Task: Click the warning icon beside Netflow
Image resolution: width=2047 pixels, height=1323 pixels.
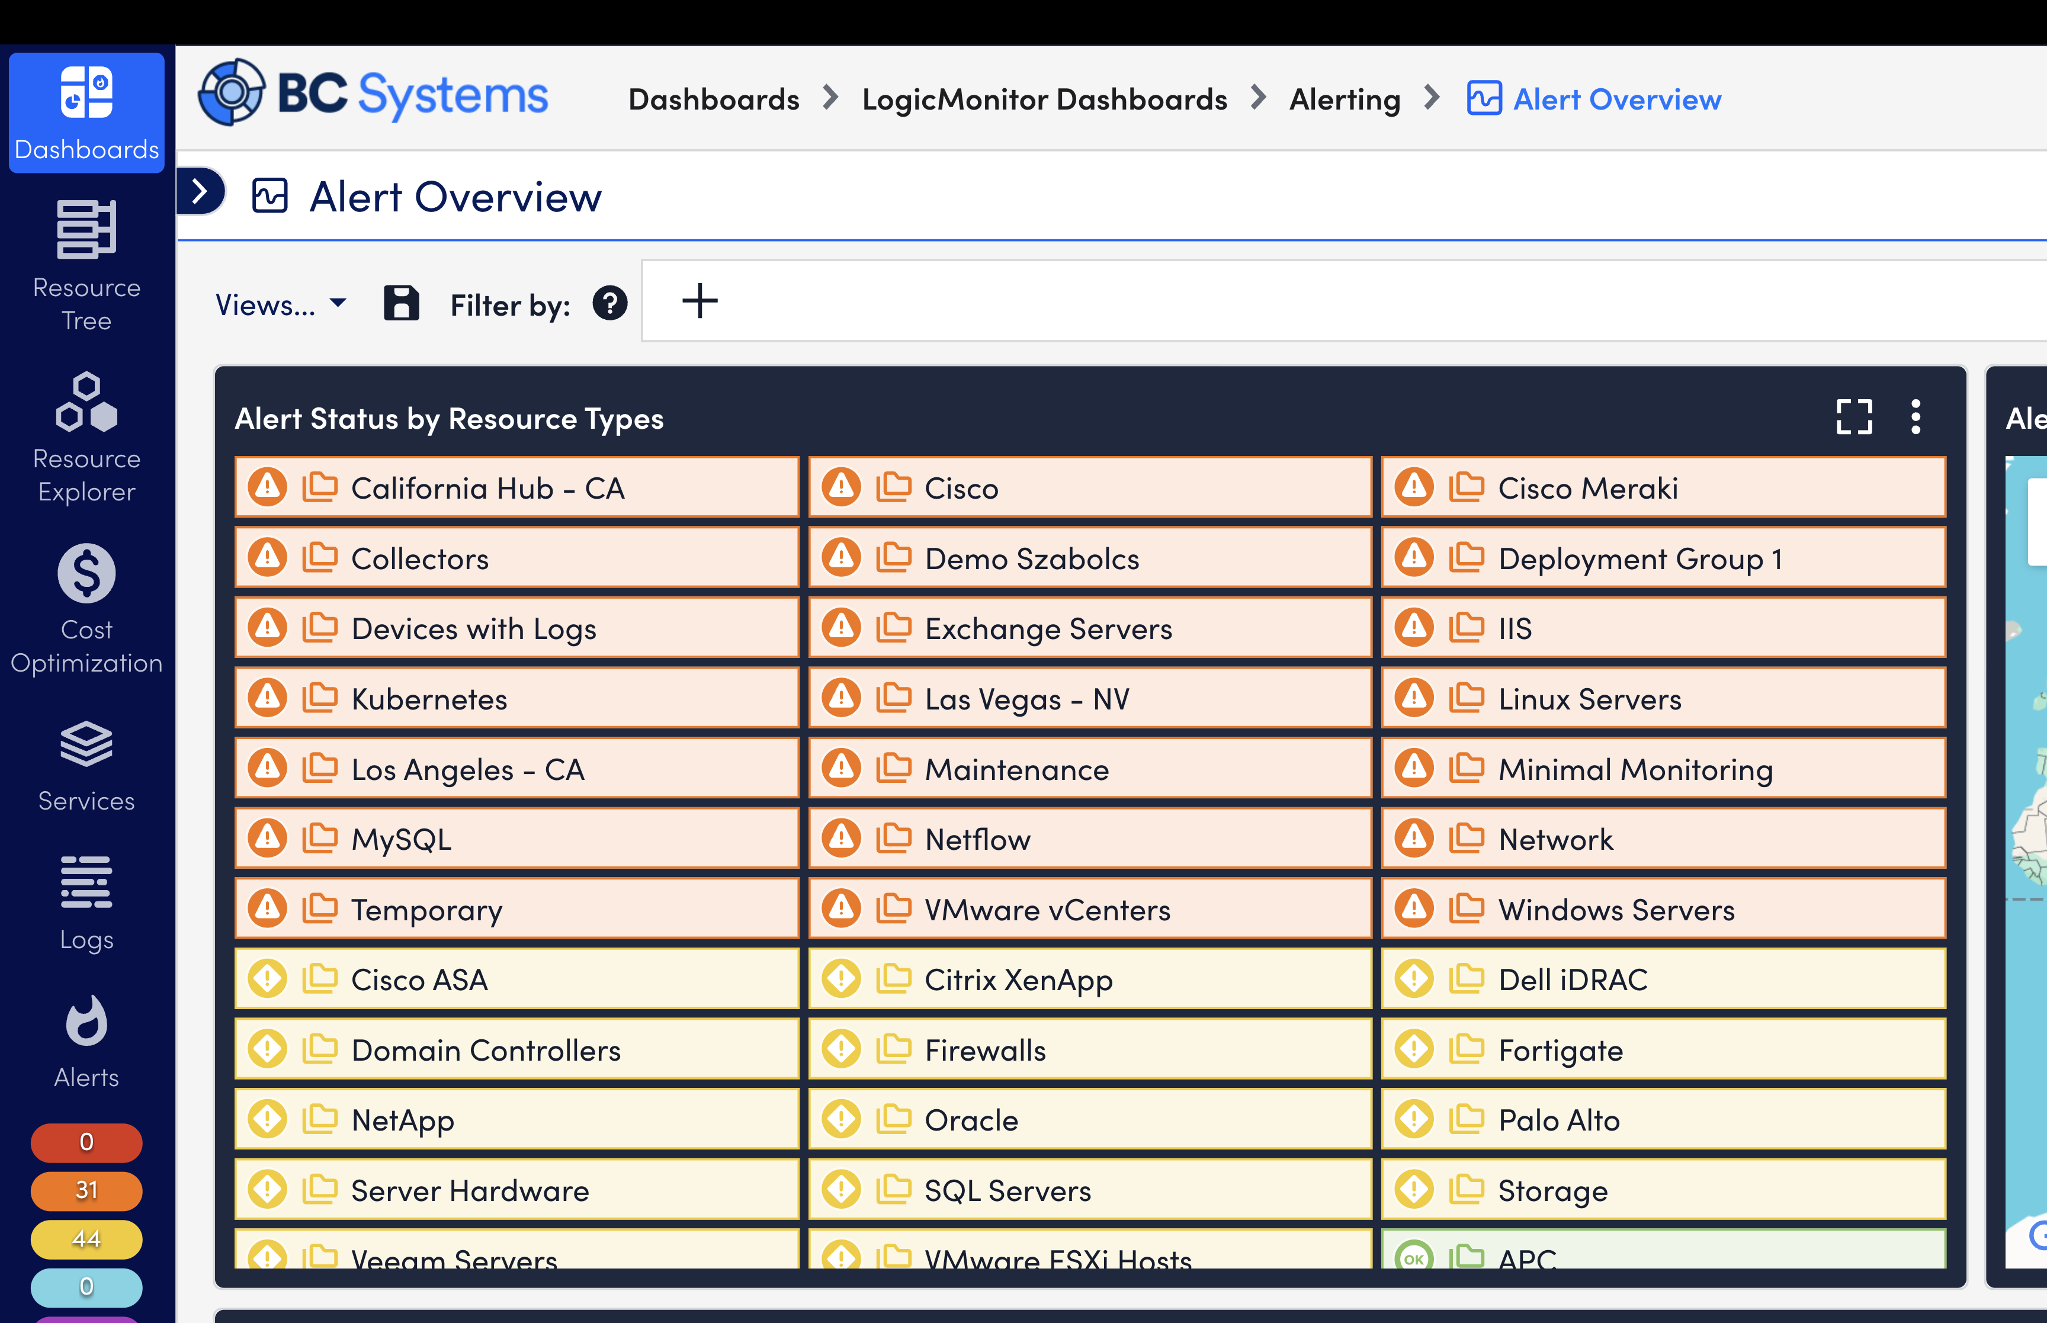Action: coord(841,837)
